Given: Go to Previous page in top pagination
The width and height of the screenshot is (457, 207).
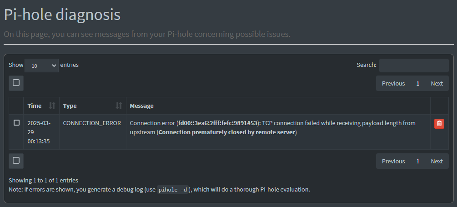Looking at the screenshot, I should [x=393, y=83].
